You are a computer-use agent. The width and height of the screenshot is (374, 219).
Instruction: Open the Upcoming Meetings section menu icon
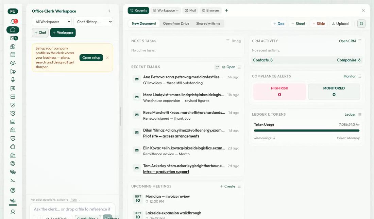point(239,186)
